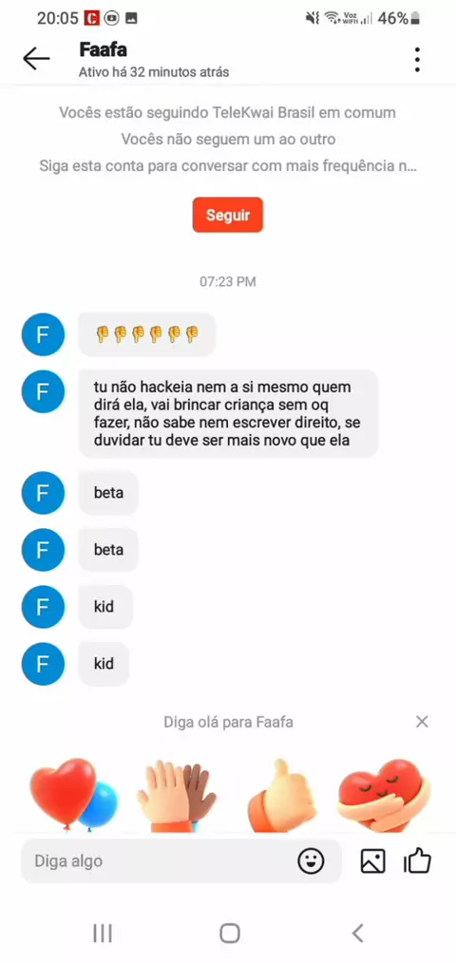Tap the Android back navigation chevron
This screenshot has width=456, height=963.
pos(357,934)
